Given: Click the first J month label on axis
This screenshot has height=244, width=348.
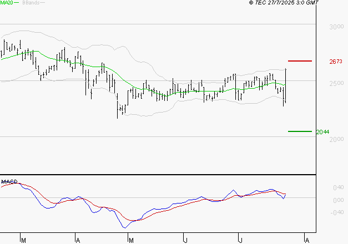Looking at the screenshot, I should point(186,240).
